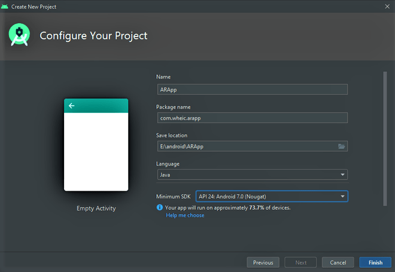This screenshot has width=395, height=272.
Task: Click the Next button
Action: coord(301,262)
